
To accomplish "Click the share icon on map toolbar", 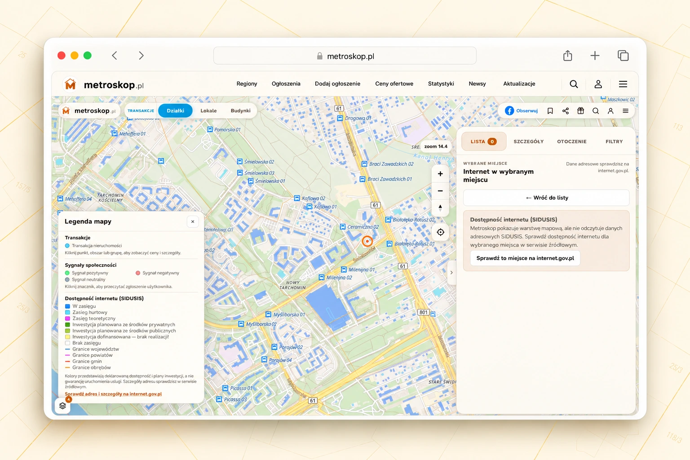I will pos(566,111).
